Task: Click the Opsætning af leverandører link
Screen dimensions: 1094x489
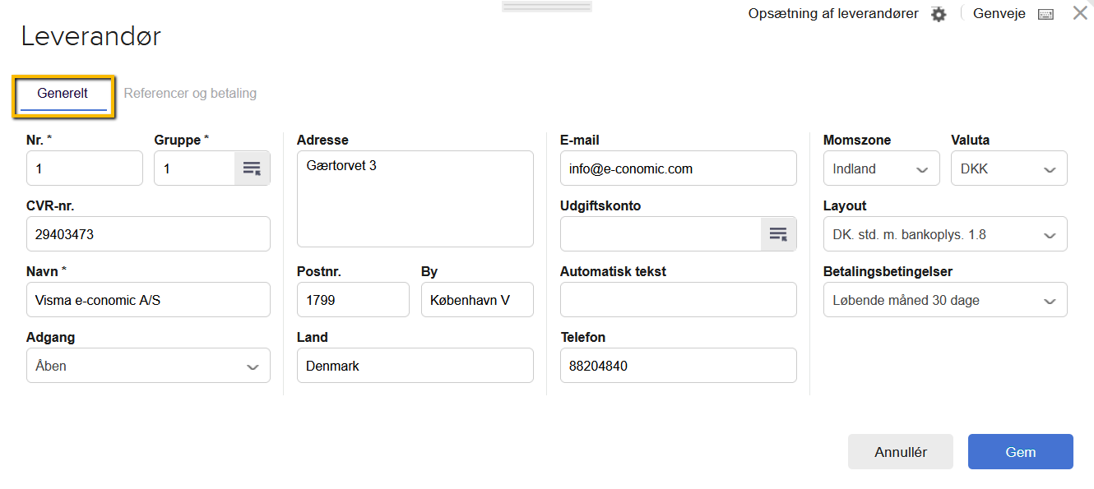Action: 832,14
